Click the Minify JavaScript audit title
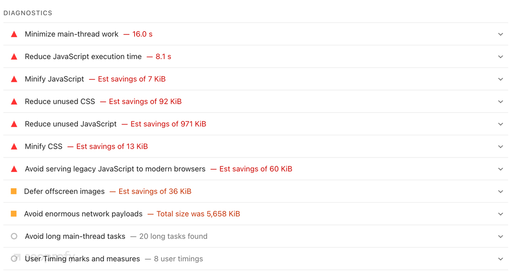The image size is (512, 277). (54, 79)
